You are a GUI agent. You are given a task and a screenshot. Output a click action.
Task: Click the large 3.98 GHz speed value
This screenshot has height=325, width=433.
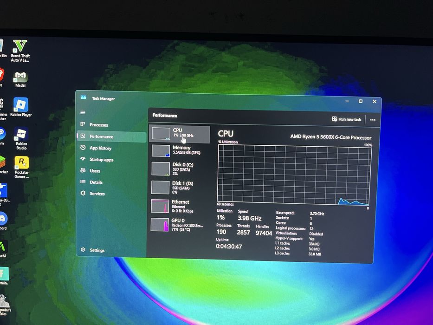249,218
